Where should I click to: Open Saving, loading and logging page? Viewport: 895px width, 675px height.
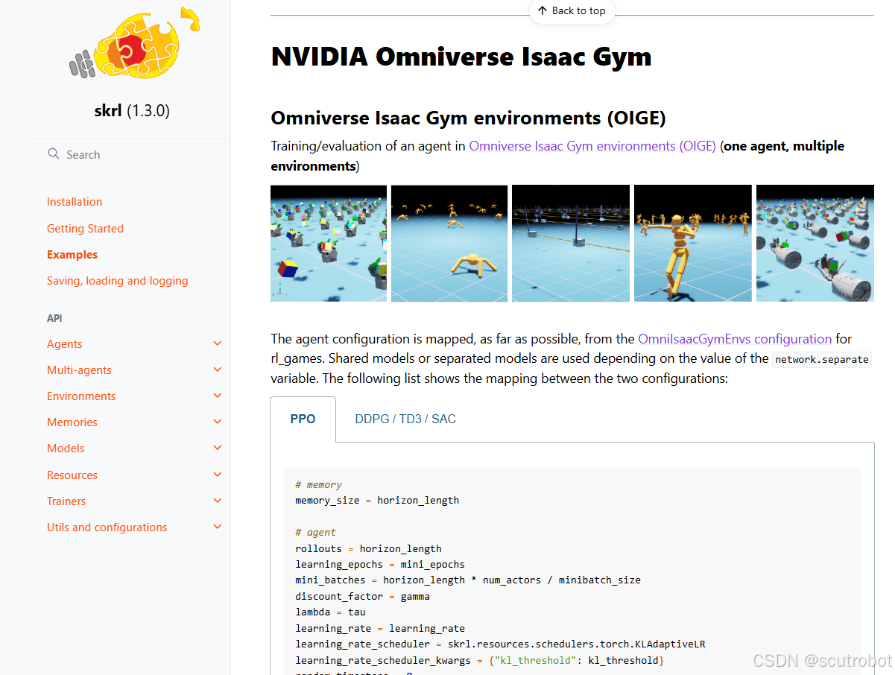(x=118, y=281)
